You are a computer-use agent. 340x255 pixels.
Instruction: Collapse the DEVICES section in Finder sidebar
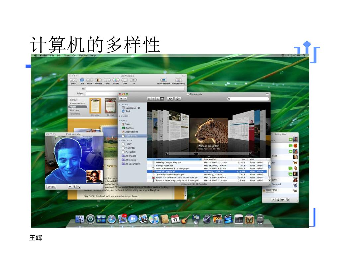[120, 105]
